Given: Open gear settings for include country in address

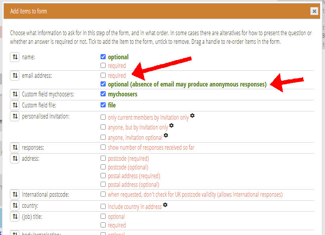Looking at the screenshot, I should pyautogui.click(x=165, y=205).
